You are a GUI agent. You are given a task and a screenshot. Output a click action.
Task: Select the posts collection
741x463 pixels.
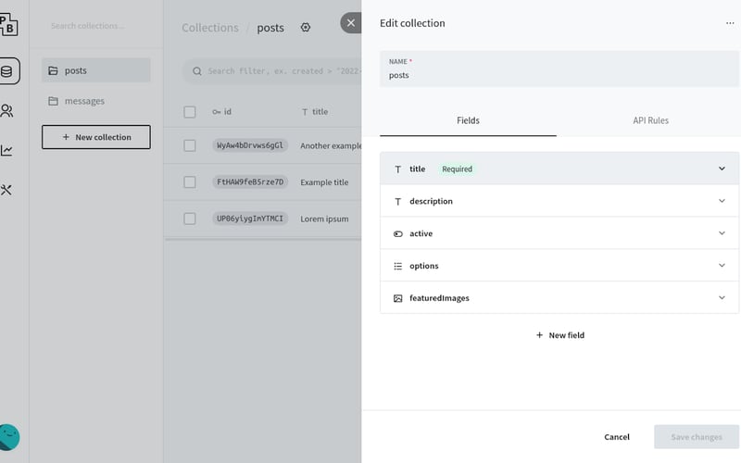click(96, 70)
